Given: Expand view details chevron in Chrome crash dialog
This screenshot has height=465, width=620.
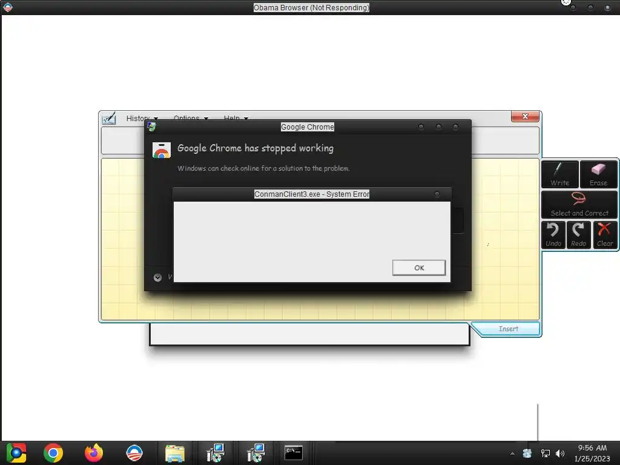Looking at the screenshot, I should tap(157, 277).
